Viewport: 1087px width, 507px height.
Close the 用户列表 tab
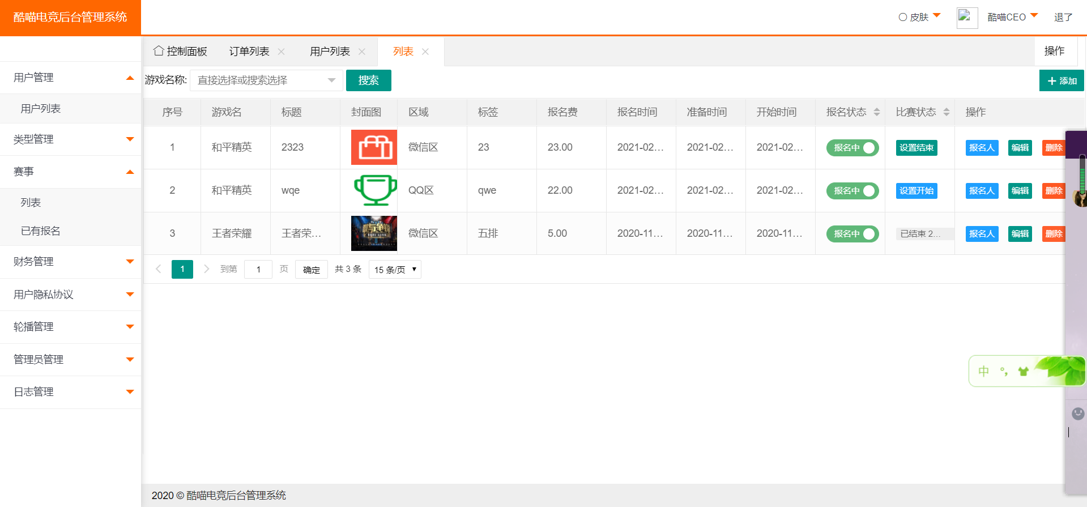(x=362, y=52)
